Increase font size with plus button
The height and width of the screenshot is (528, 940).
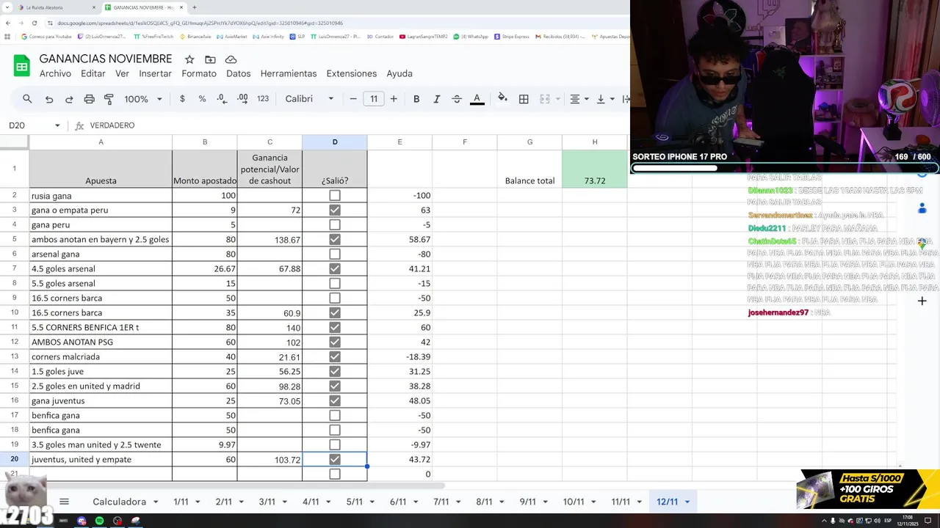(394, 99)
